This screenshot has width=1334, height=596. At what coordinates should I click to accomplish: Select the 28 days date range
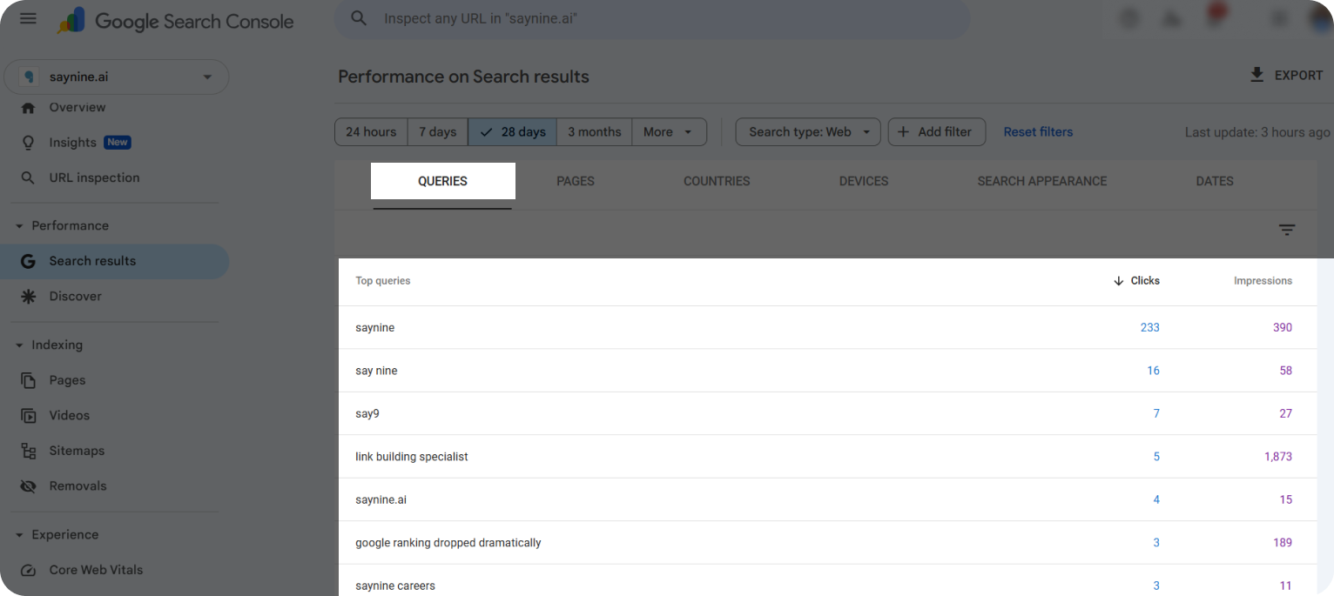[x=513, y=132]
